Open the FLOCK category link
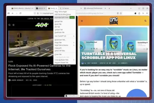 pos(11,61)
